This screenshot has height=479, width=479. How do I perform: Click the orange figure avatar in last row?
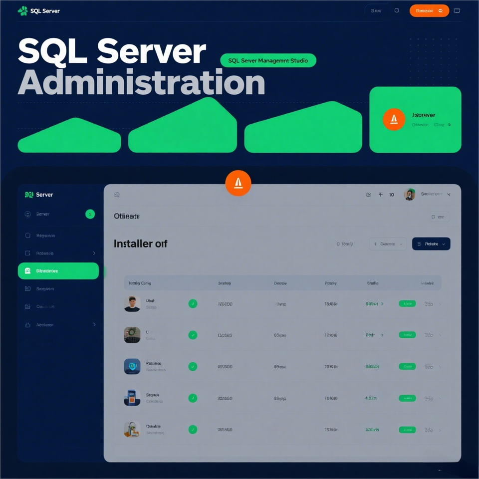point(132,429)
